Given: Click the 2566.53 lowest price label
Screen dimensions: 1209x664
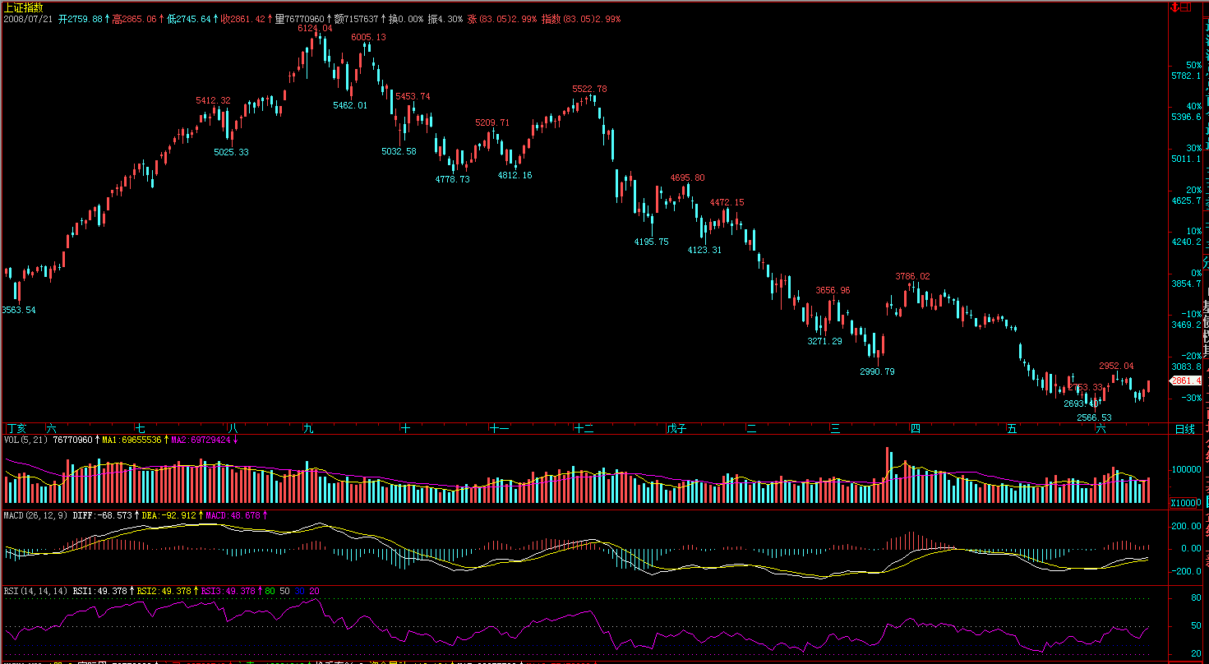Looking at the screenshot, I should point(1094,417).
